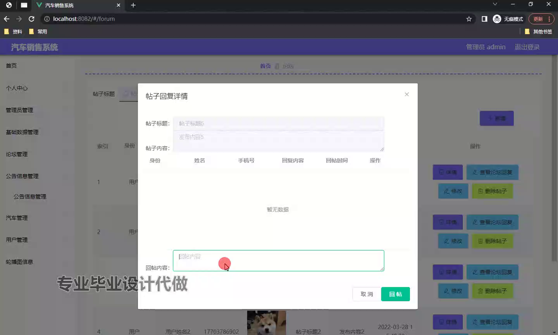The height and width of the screenshot is (335, 558).
Task: Open the 资料 bookmarks folder
Action: (x=13, y=31)
